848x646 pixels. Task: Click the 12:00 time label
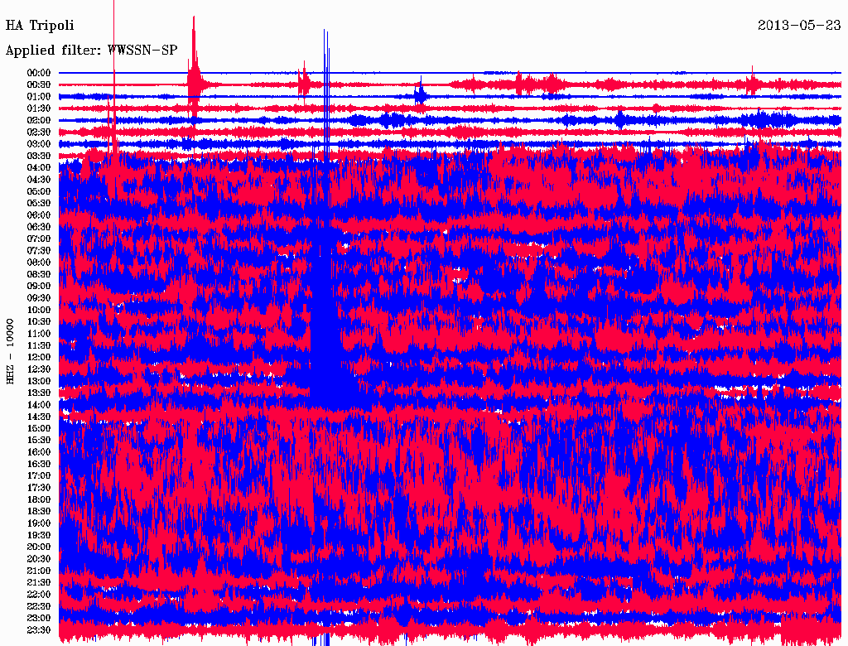click(x=39, y=357)
